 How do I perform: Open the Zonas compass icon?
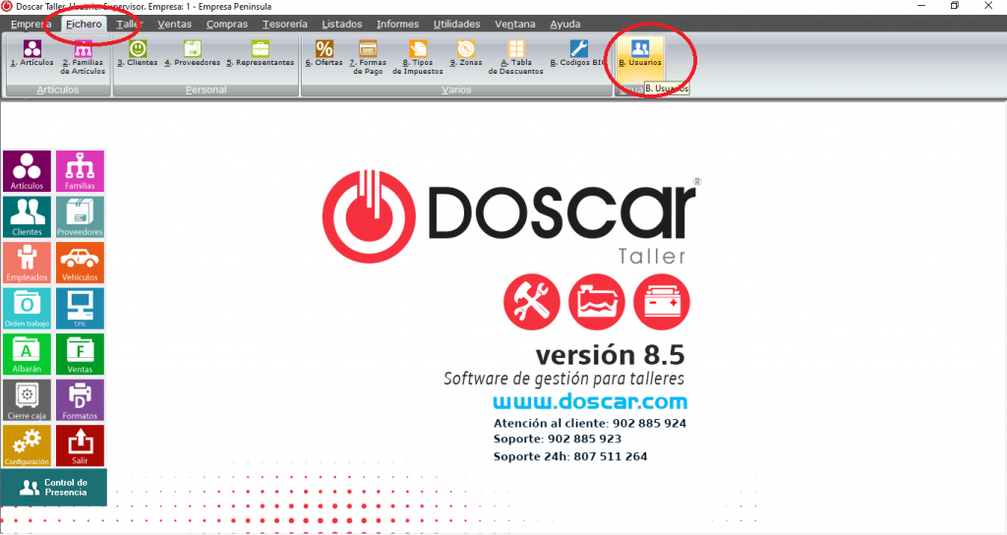pos(466,54)
